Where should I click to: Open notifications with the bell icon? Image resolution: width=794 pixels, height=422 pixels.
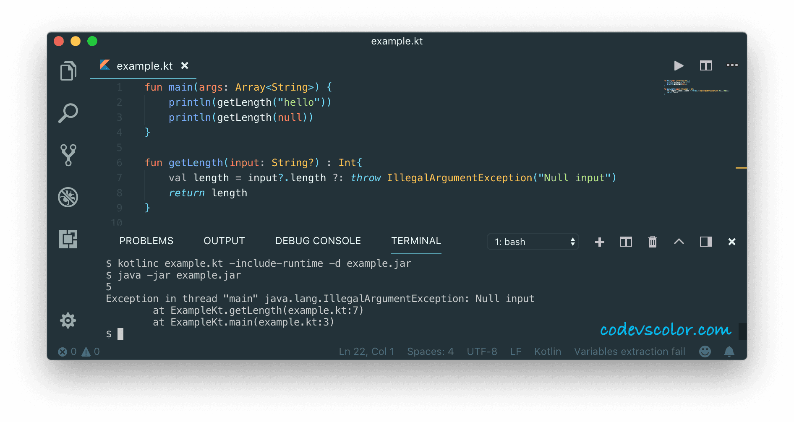[x=729, y=352]
